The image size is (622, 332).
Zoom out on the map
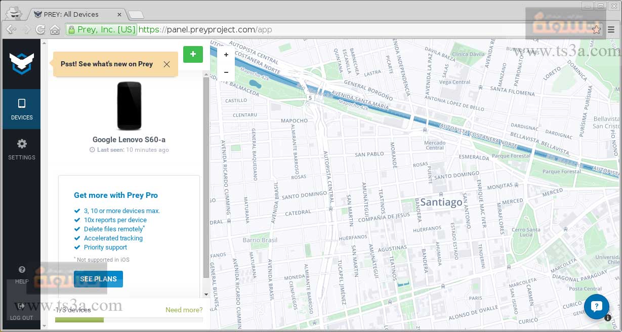[x=226, y=72]
